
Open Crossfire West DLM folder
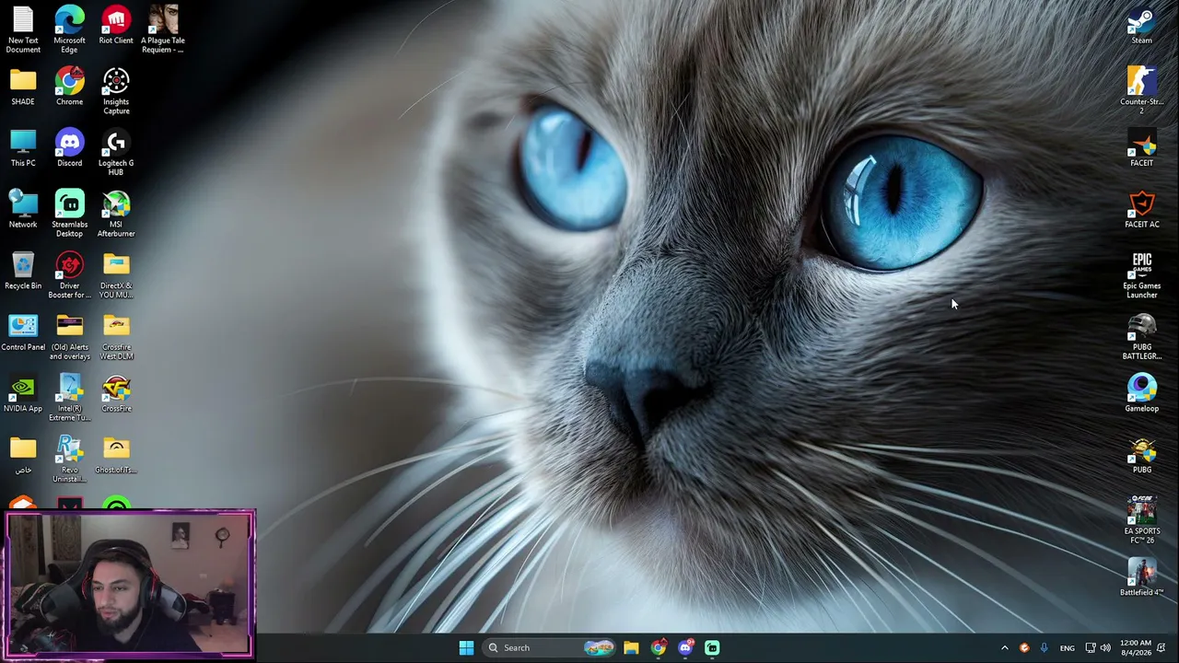pos(116,337)
